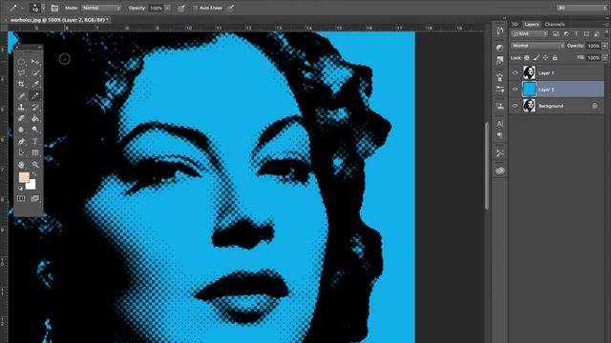
Task: Select the Paint Bucket tool
Action: [35, 118]
